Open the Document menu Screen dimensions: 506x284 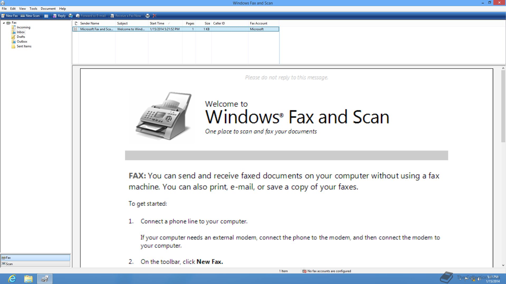coord(48,9)
